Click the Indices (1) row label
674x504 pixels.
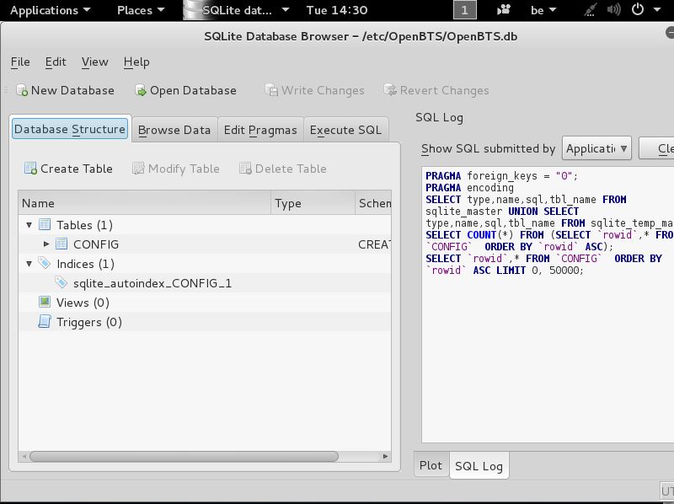coord(86,264)
